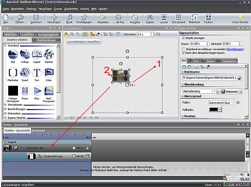Screen dimensions: 251x187
Task: Click the Abspielen play button in the toolbar
Action: [x=102, y=18]
